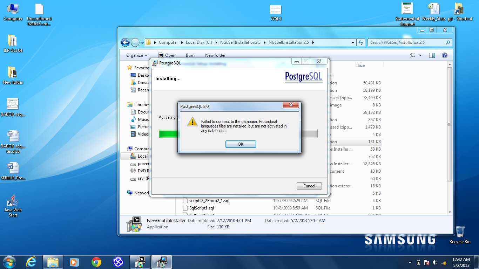Open the Explorer help icon
Image resolution: width=479 pixels, height=269 pixels.
pos(445,55)
